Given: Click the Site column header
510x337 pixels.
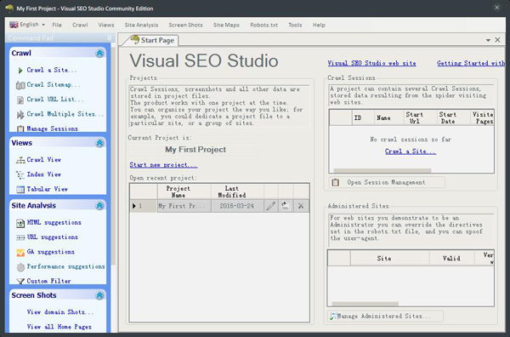Looking at the screenshot, I should point(390,258).
